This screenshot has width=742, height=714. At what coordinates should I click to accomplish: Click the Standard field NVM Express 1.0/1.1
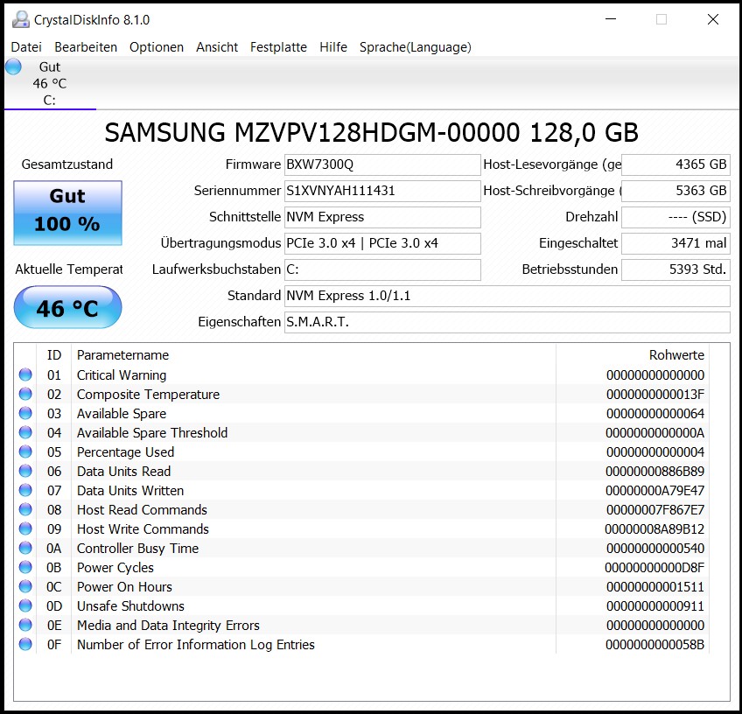[507, 296]
